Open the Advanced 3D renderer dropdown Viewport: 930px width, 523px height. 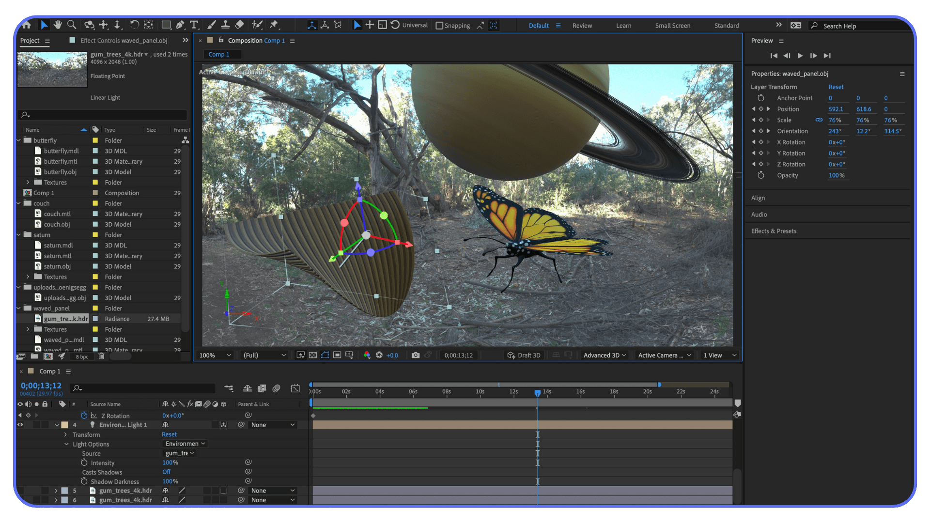[x=604, y=355]
